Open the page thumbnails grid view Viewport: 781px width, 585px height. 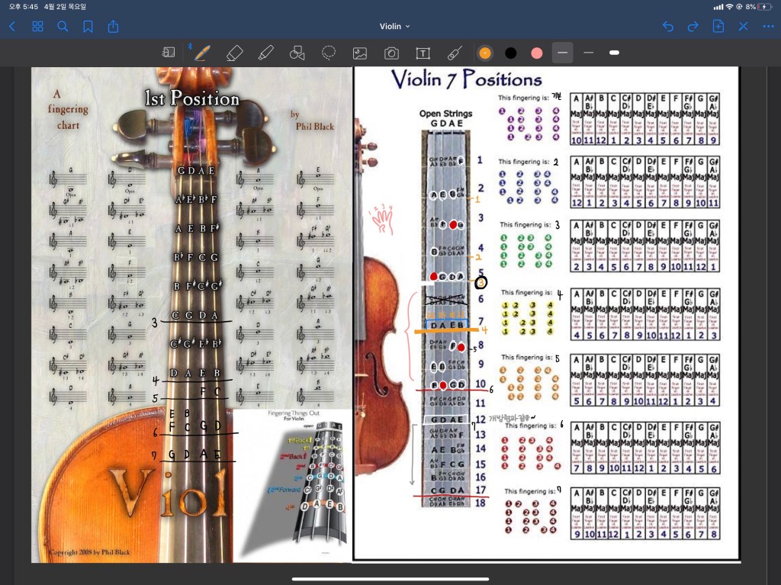tap(37, 26)
